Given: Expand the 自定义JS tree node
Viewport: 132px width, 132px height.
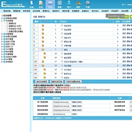Looking at the screenshot, I should tap(2, 47).
